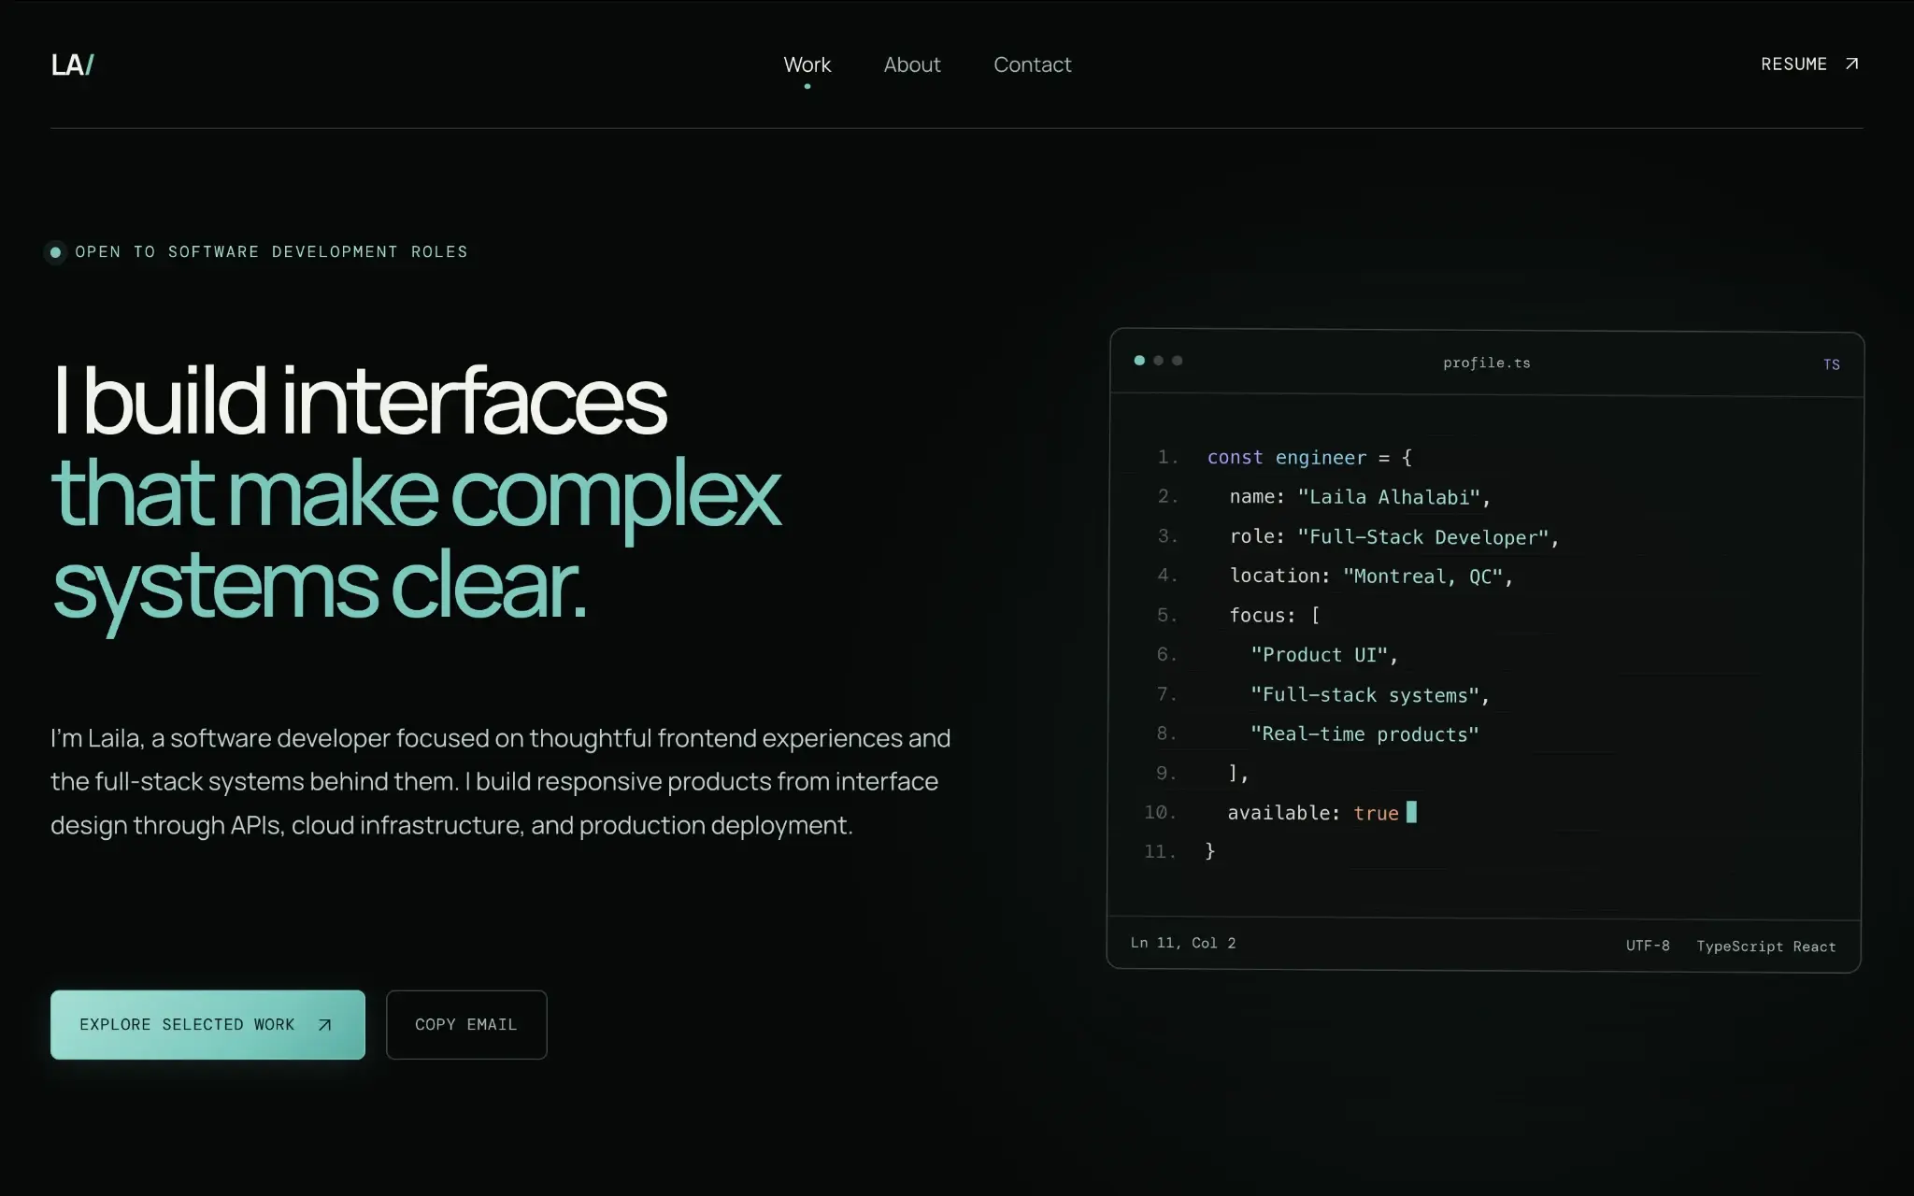The width and height of the screenshot is (1914, 1196).
Task: Click the third gray window dot
Action: [x=1177, y=361]
